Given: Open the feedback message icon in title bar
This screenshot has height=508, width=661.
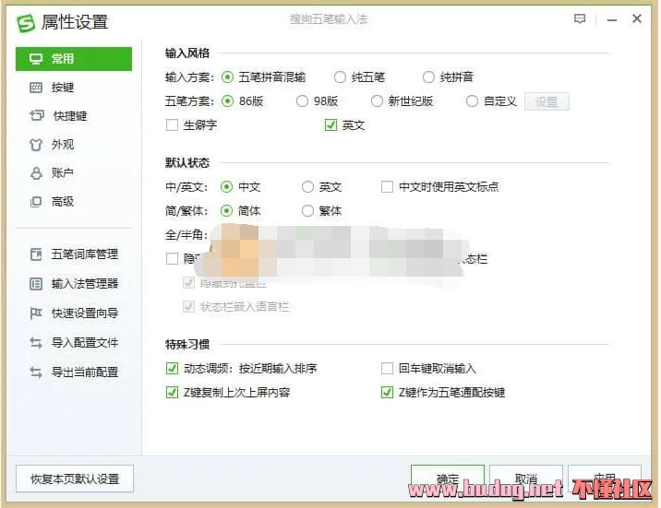Looking at the screenshot, I should [x=580, y=19].
